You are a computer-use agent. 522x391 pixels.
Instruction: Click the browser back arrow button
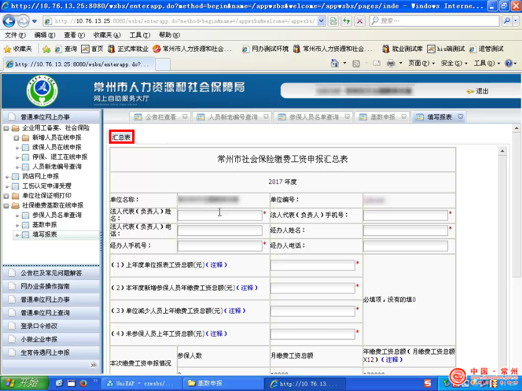(x=9, y=21)
